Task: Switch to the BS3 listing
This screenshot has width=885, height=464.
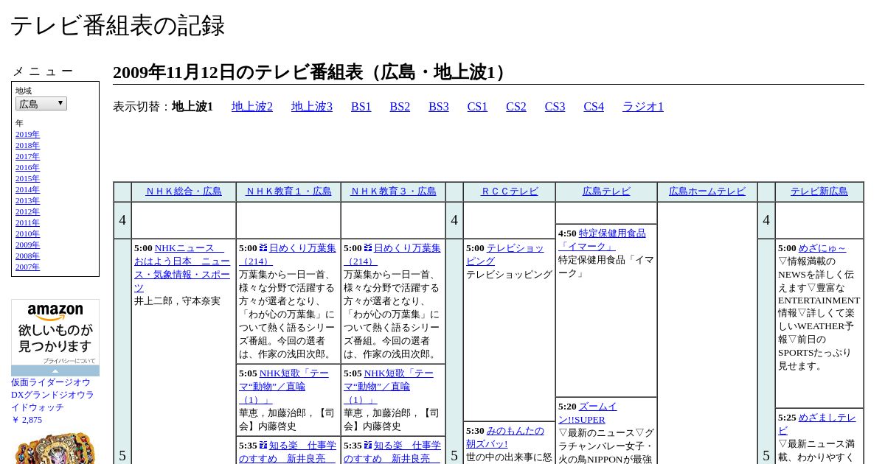Action: click(x=439, y=107)
